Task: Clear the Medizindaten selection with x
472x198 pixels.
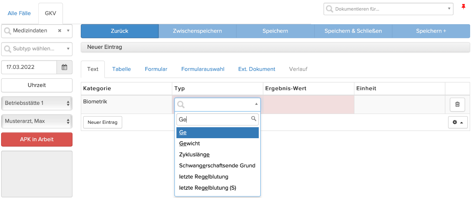Action: tap(60, 31)
